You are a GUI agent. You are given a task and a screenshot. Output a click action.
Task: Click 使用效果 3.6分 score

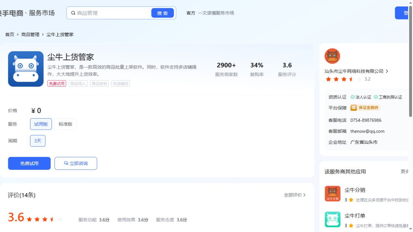point(133,220)
